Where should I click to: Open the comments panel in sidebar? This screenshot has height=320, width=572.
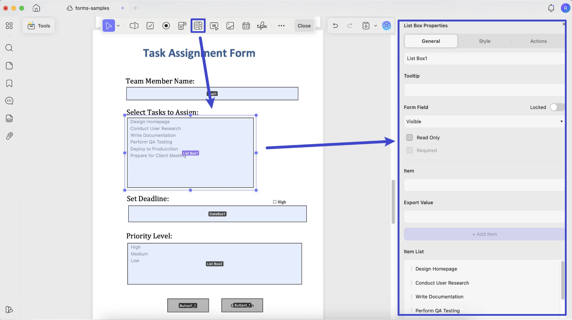click(x=9, y=101)
